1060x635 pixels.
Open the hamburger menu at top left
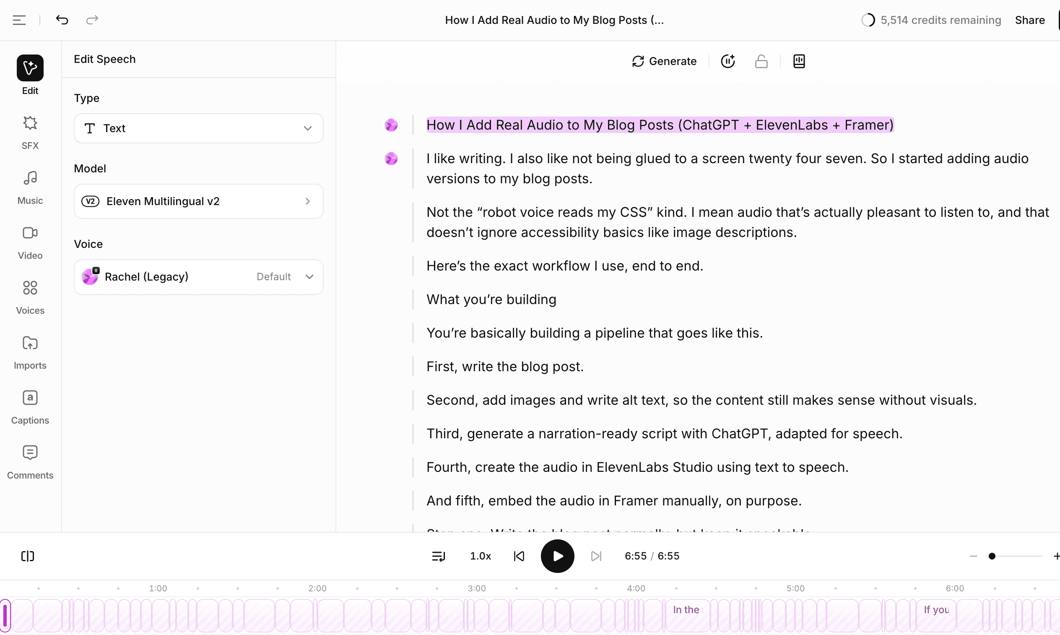[x=19, y=20]
